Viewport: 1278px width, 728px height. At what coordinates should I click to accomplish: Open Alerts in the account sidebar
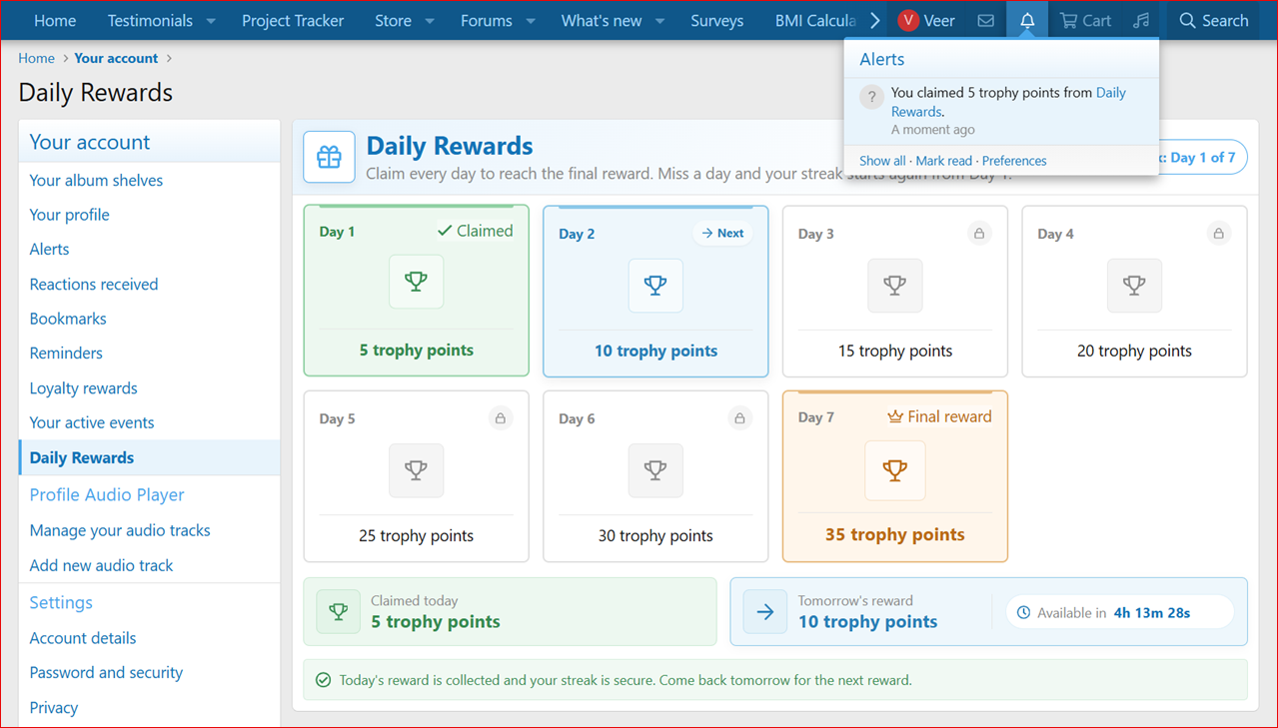[x=49, y=249]
